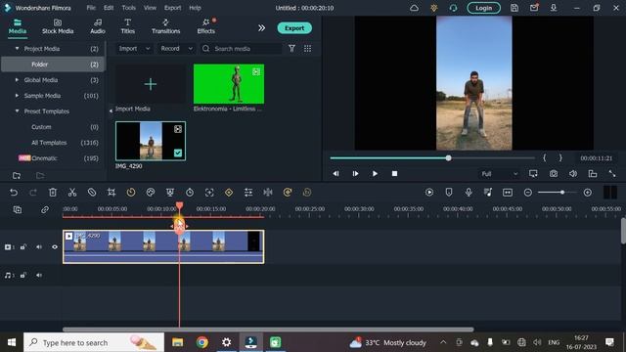The image size is (626, 352).
Task: Split clip using the scissors icon
Action: pos(72,193)
